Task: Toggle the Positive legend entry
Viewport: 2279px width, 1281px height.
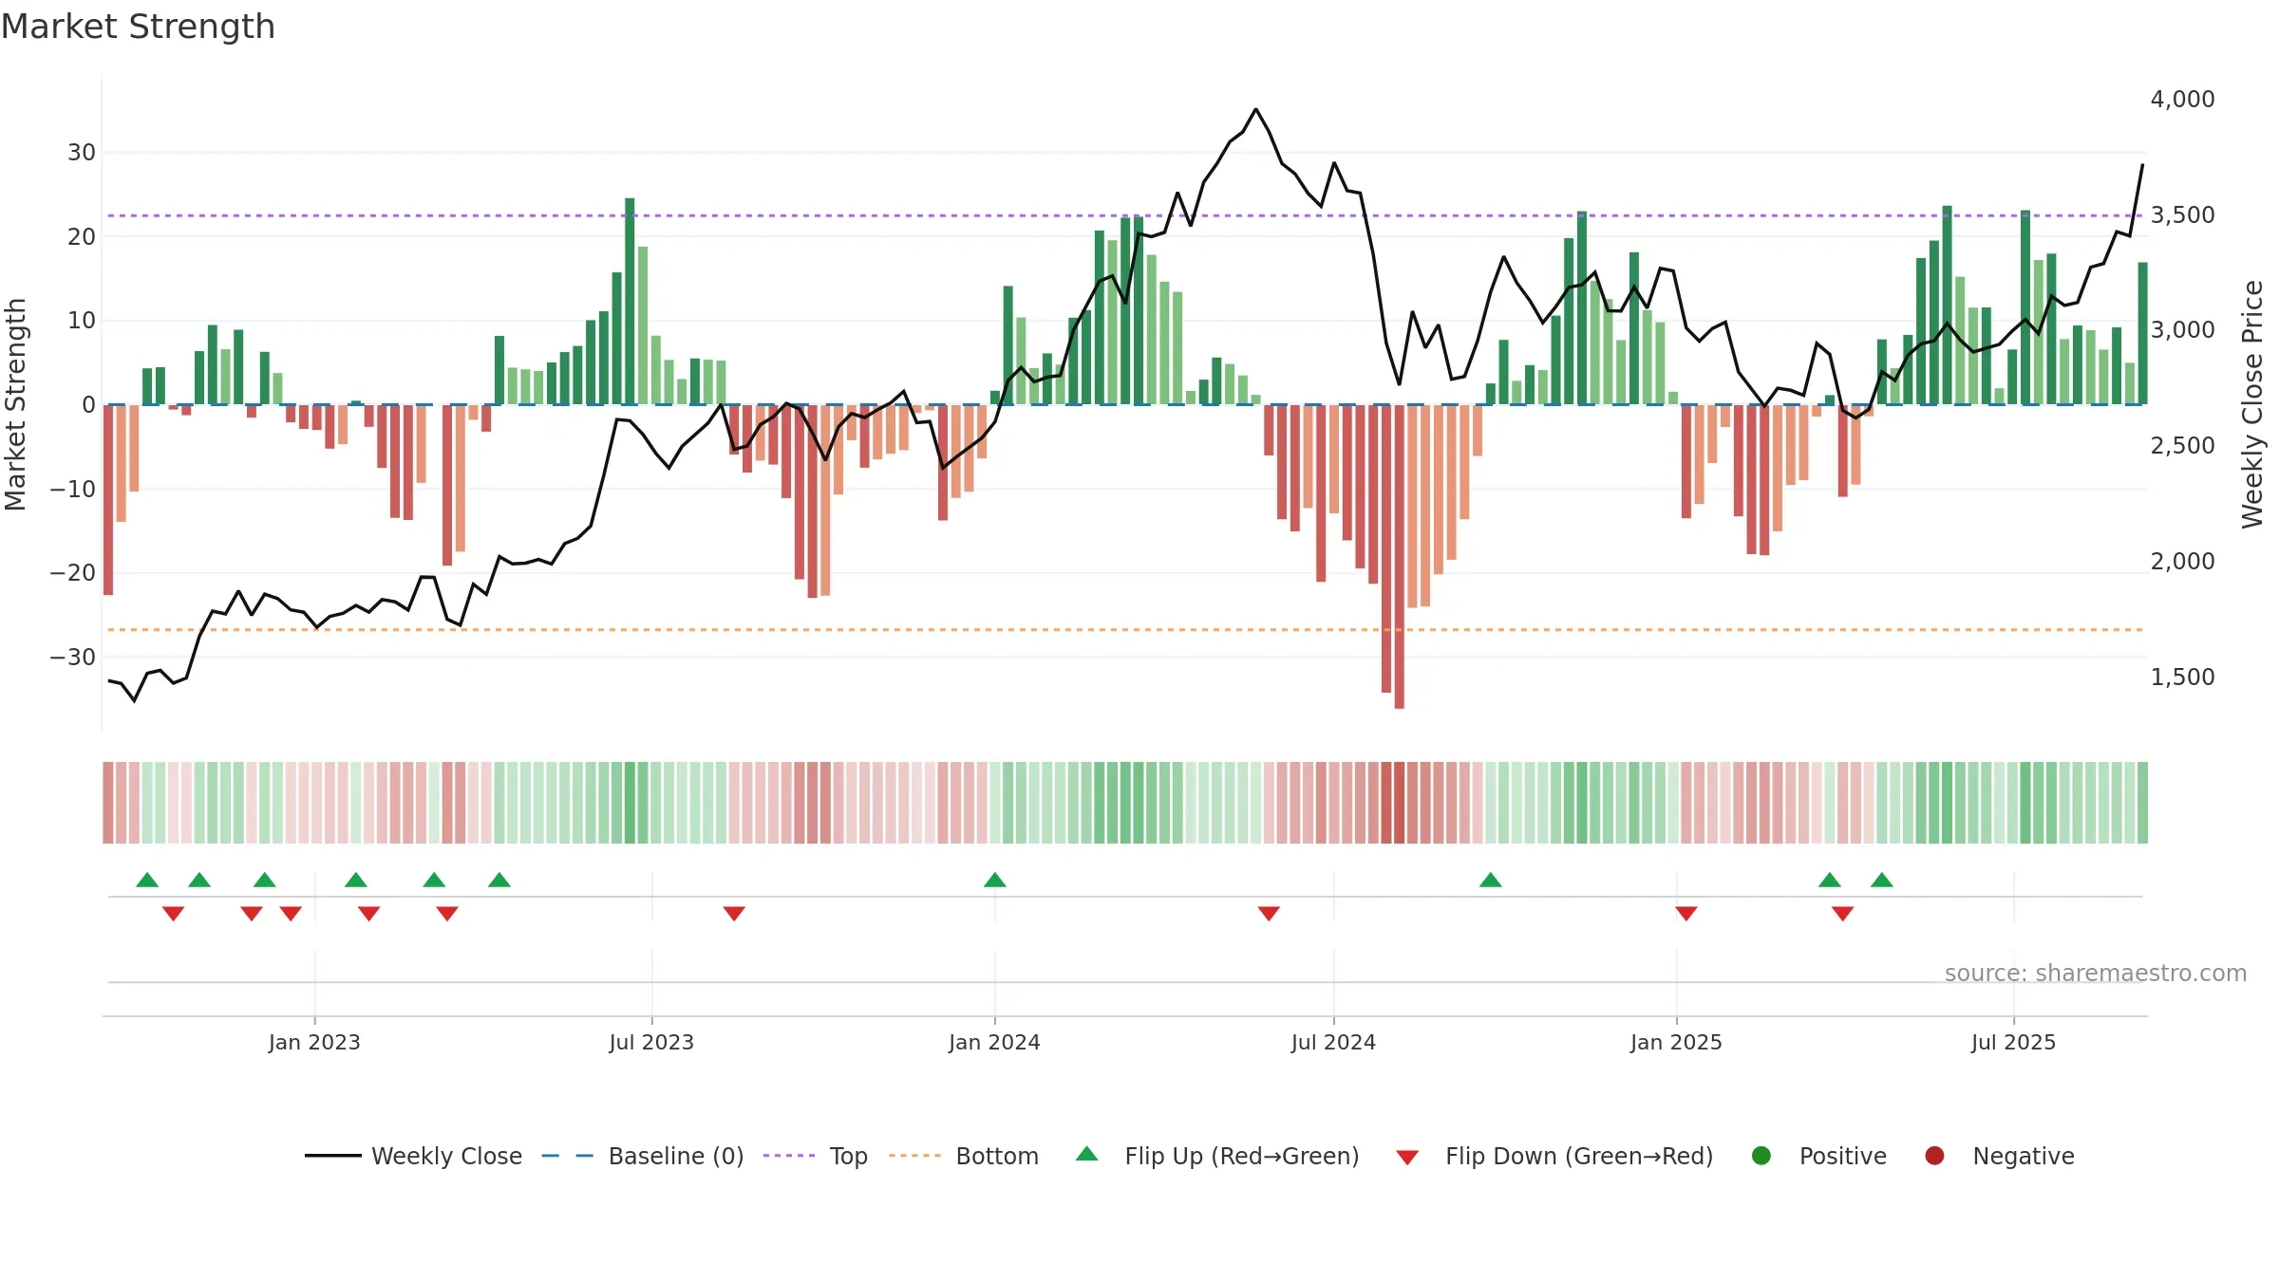Action: [x=1818, y=1156]
